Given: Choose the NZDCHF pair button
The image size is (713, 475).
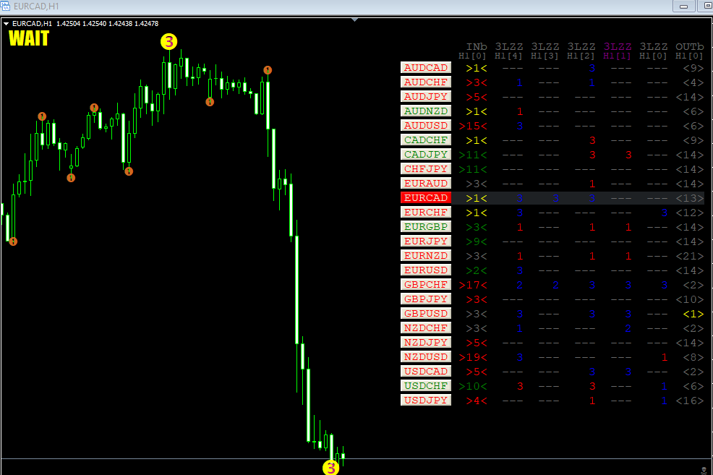Looking at the screenshot, I should click(426, 328).
